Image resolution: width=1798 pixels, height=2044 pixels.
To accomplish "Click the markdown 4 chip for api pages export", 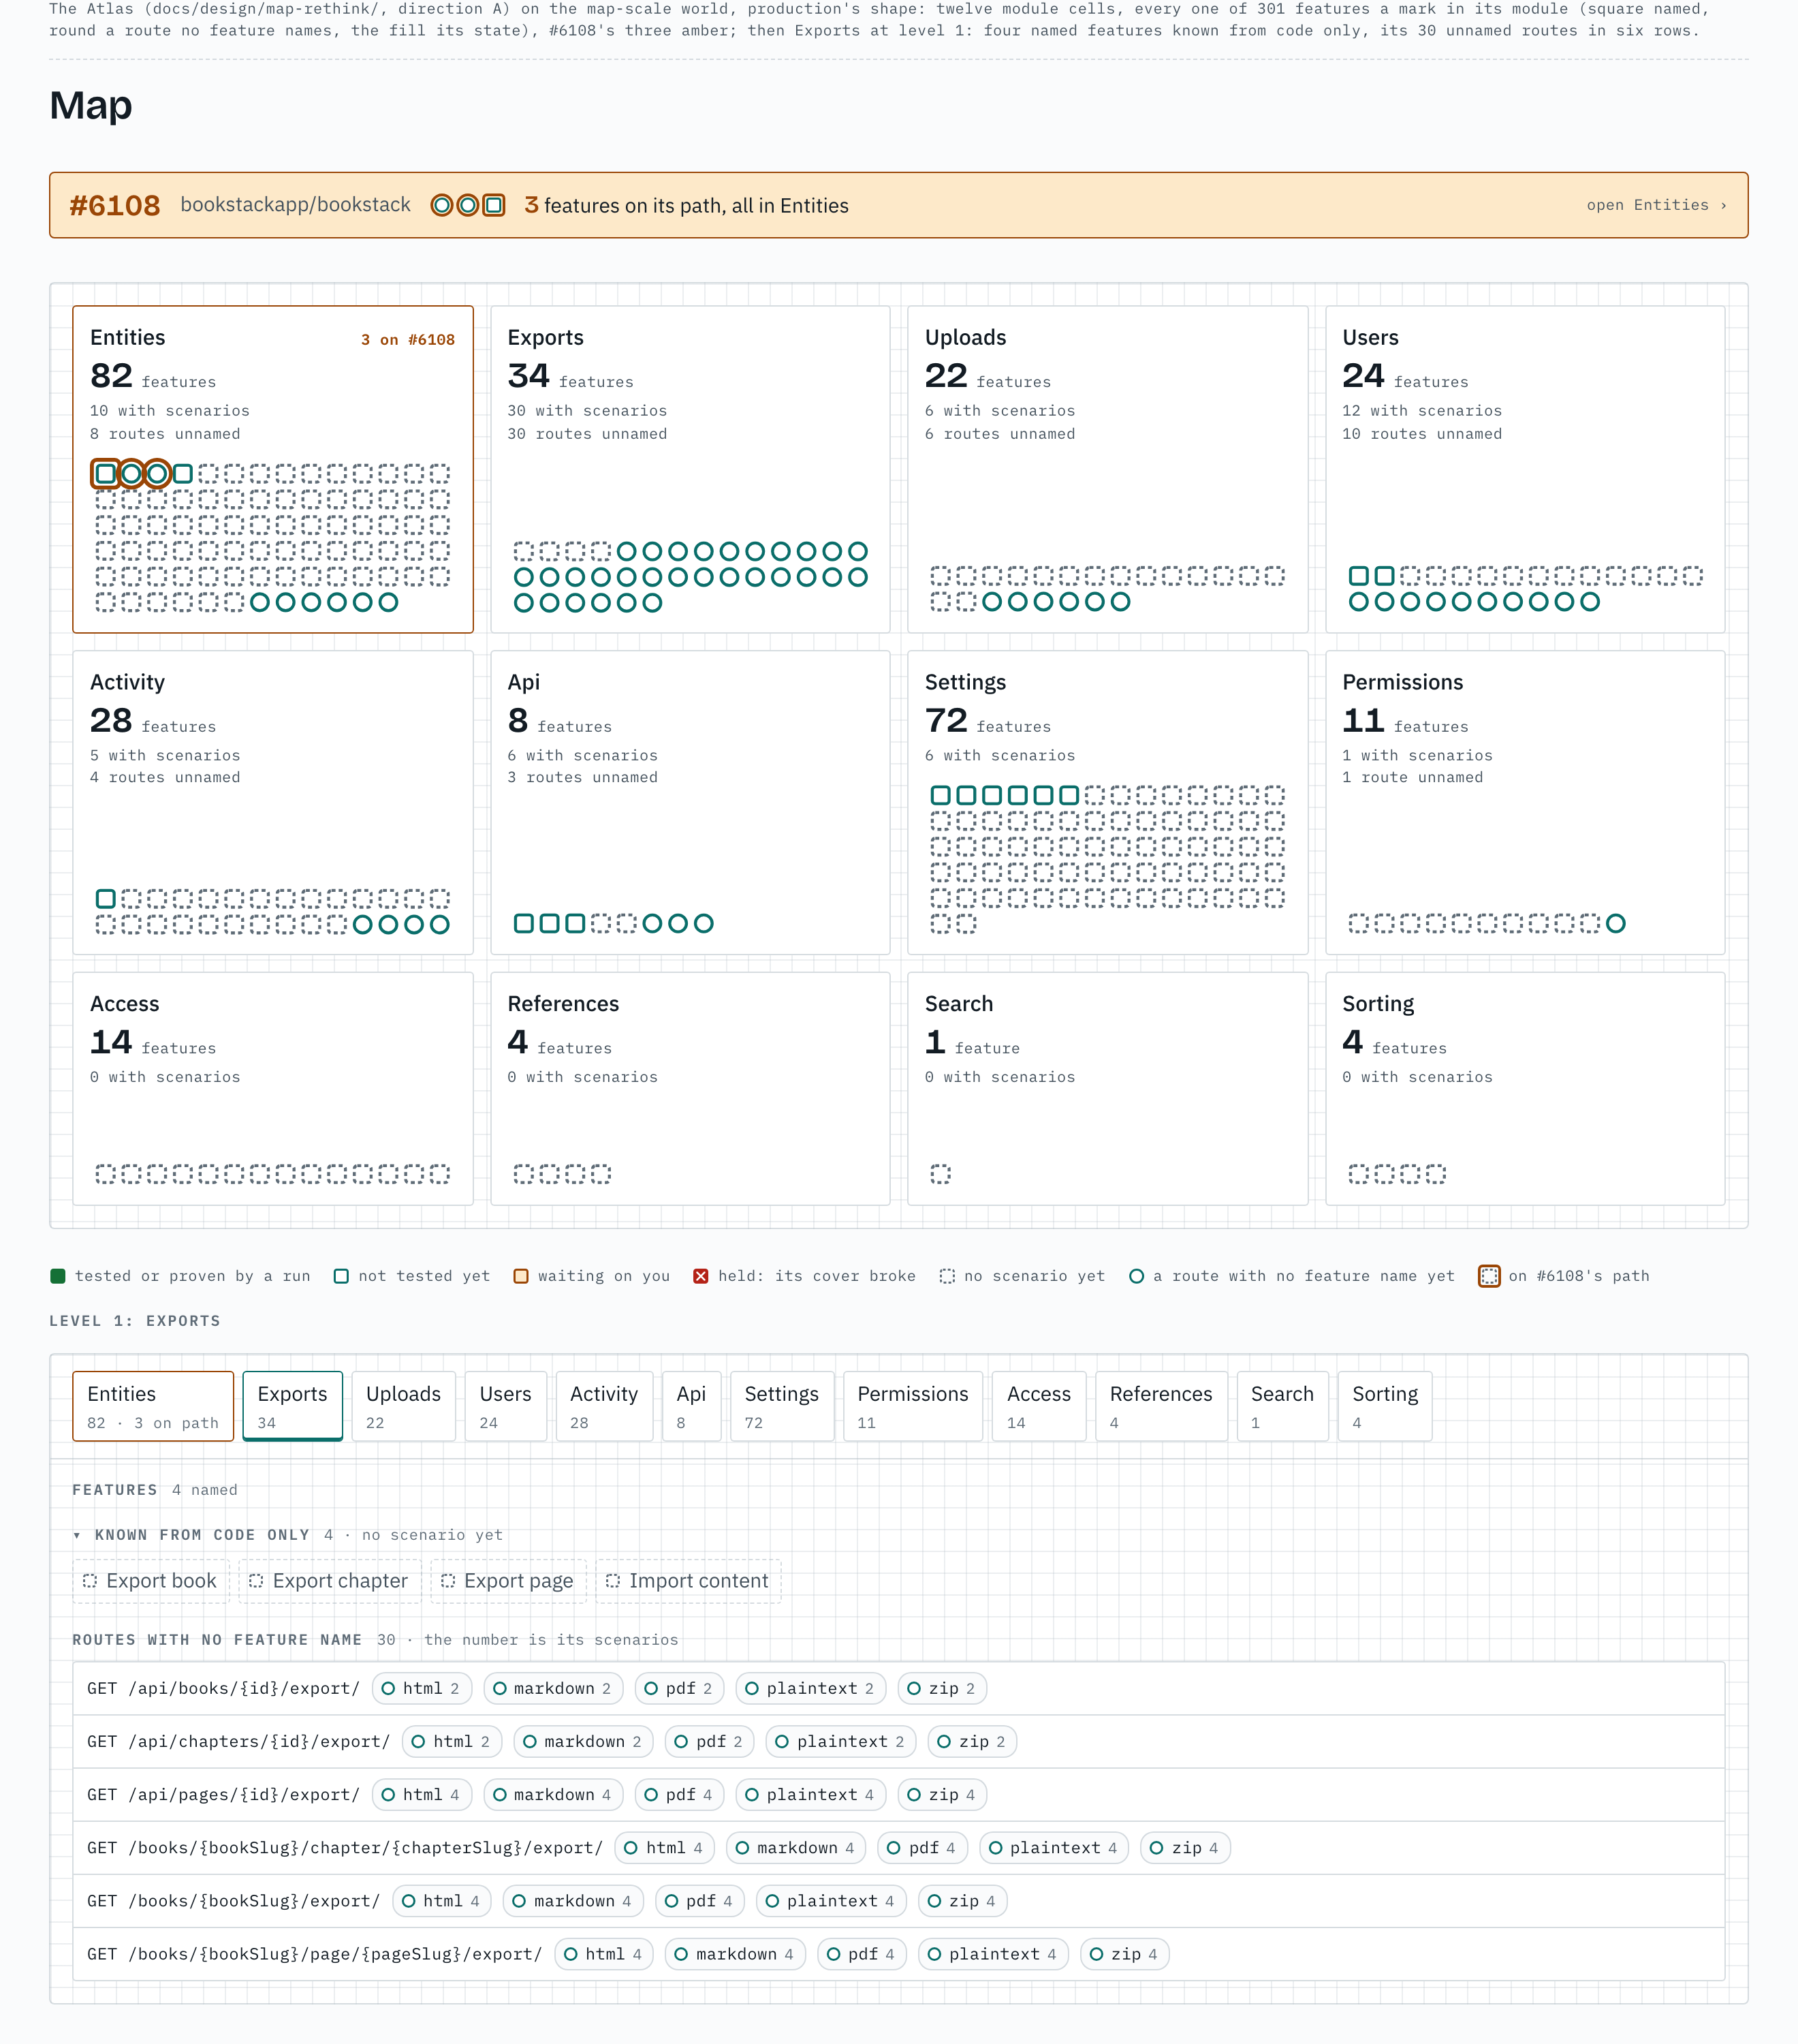I will pyautogui.click(x=554, y=1795).
